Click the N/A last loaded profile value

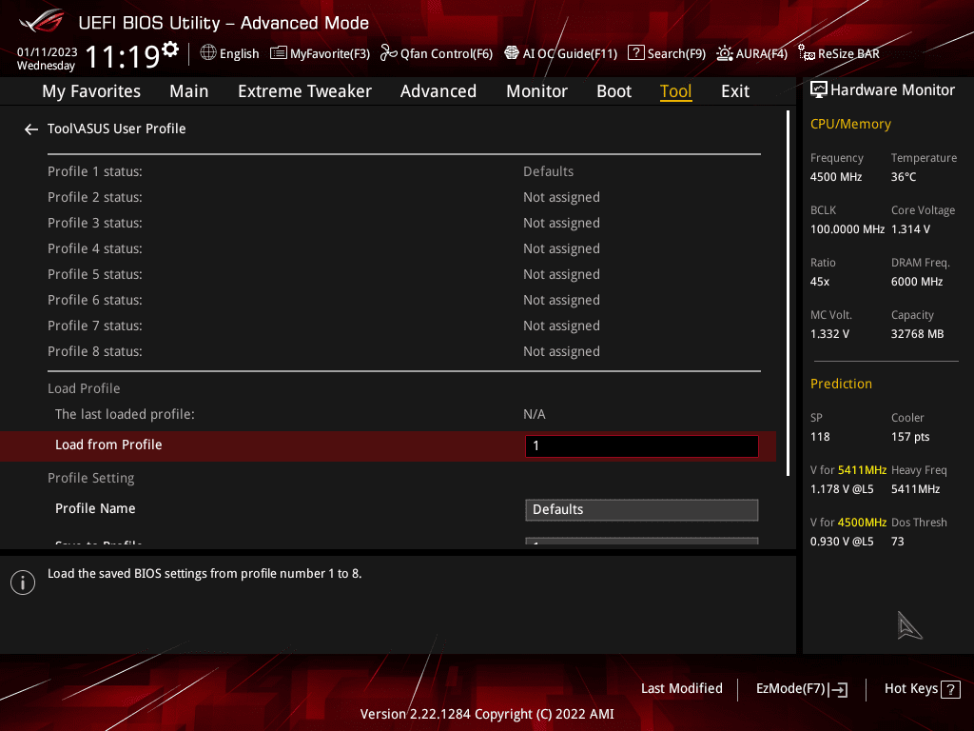(x=535, y=415)
